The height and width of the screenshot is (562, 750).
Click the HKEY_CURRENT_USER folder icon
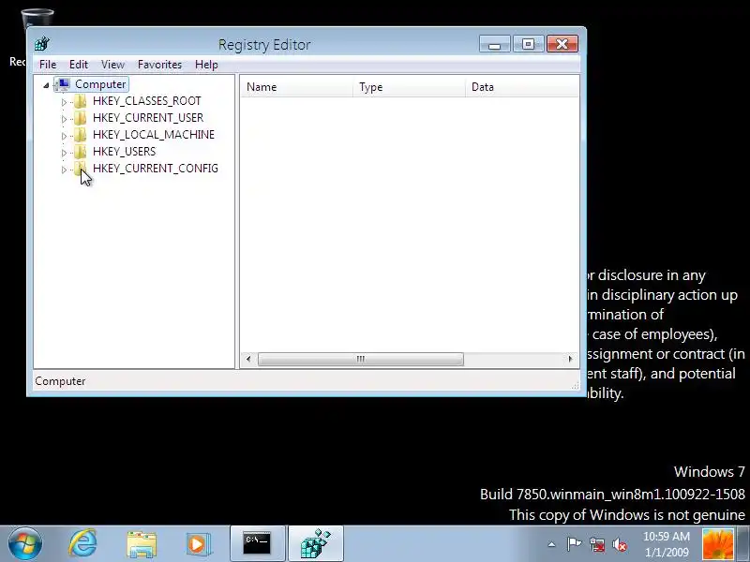pos(80,118)
